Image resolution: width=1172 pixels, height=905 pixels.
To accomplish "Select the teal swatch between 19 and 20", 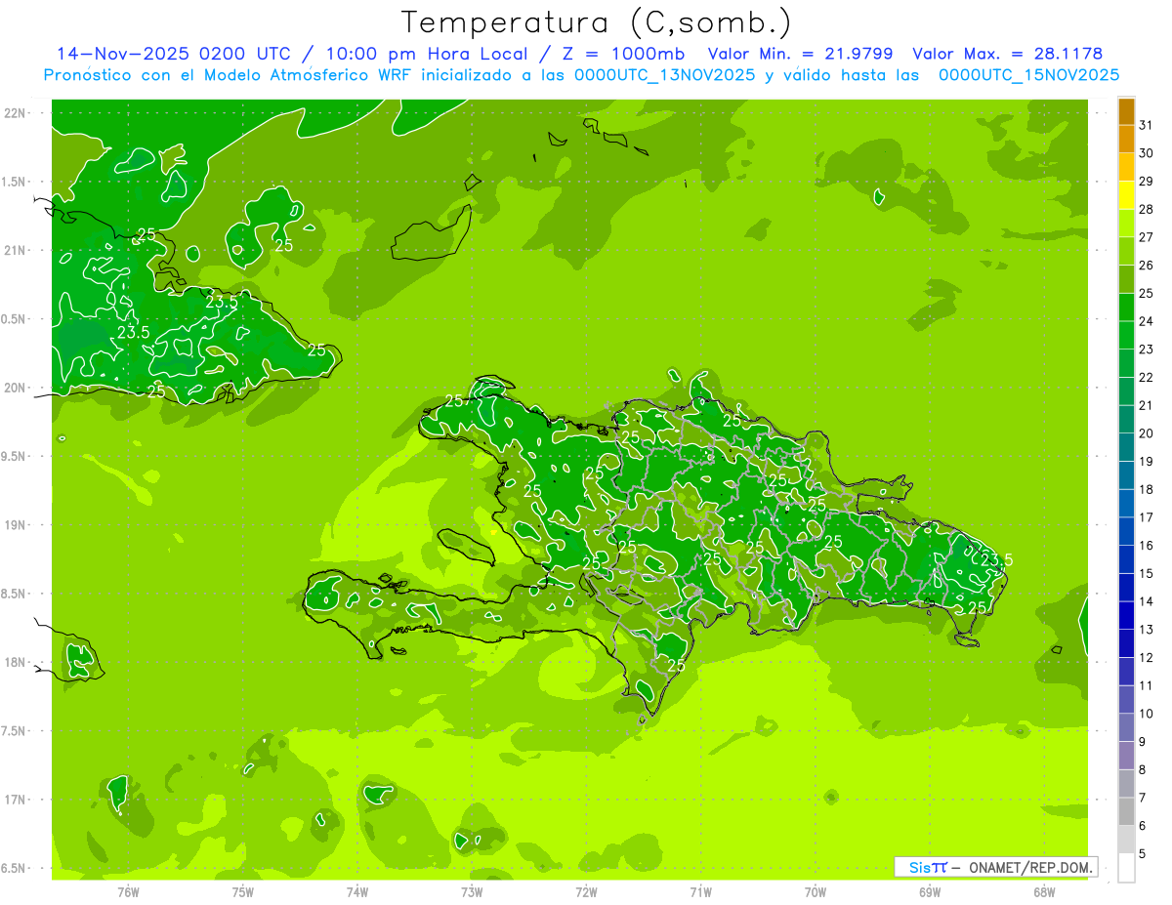I will click(x=1126, y=448).
